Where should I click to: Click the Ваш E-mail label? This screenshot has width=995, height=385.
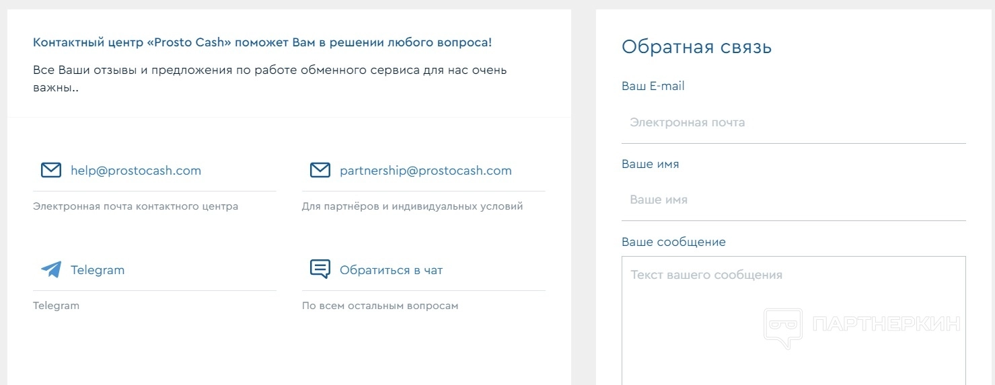click(x=653, y=86)
